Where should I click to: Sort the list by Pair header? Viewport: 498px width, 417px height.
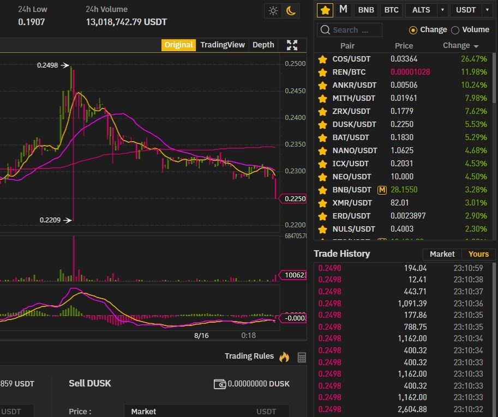[x=347, y=46]
